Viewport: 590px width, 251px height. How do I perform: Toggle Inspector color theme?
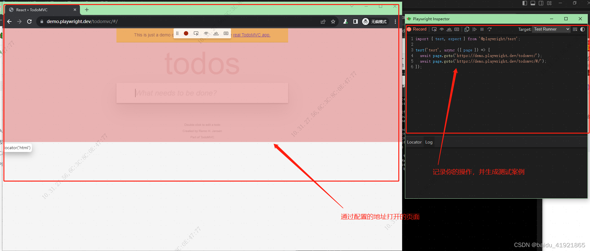583,29
